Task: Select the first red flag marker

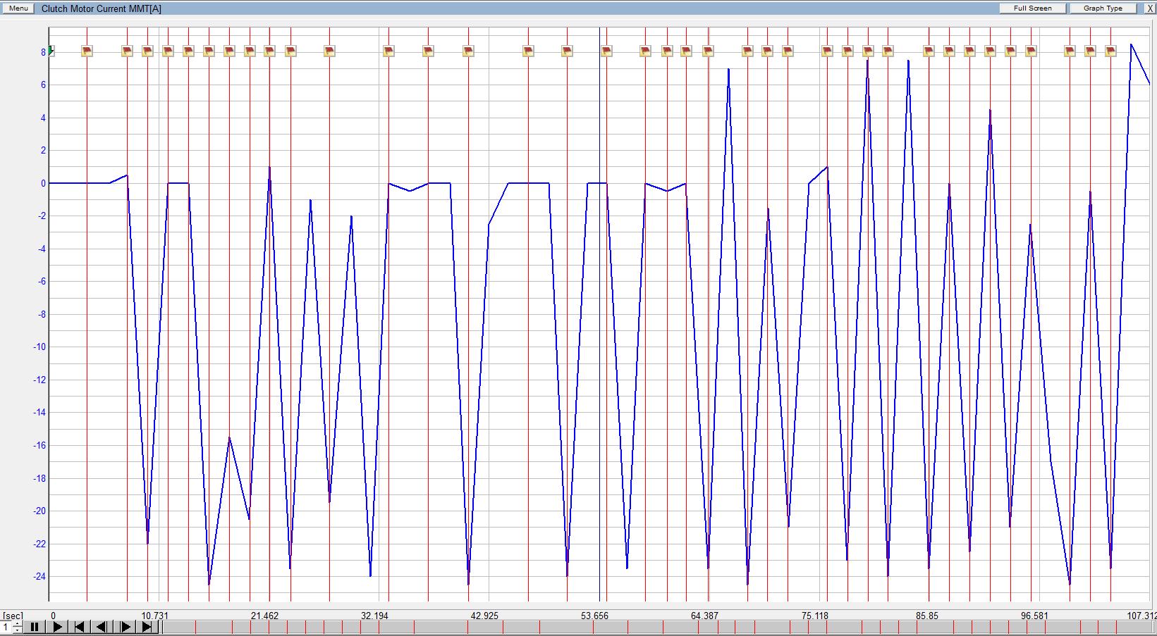Action: pos(87,51)
